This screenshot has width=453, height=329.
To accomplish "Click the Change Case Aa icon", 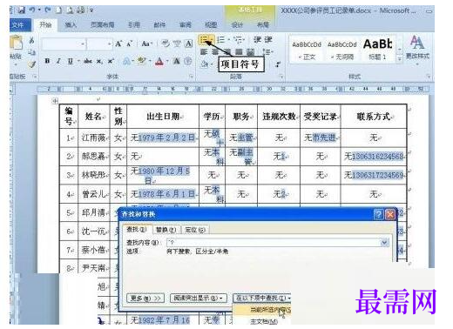I will (x=146, y=44).
